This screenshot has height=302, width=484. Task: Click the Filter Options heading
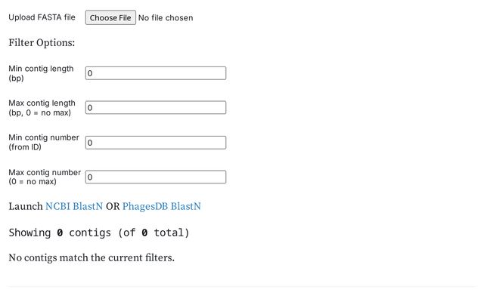click(42, 43)
